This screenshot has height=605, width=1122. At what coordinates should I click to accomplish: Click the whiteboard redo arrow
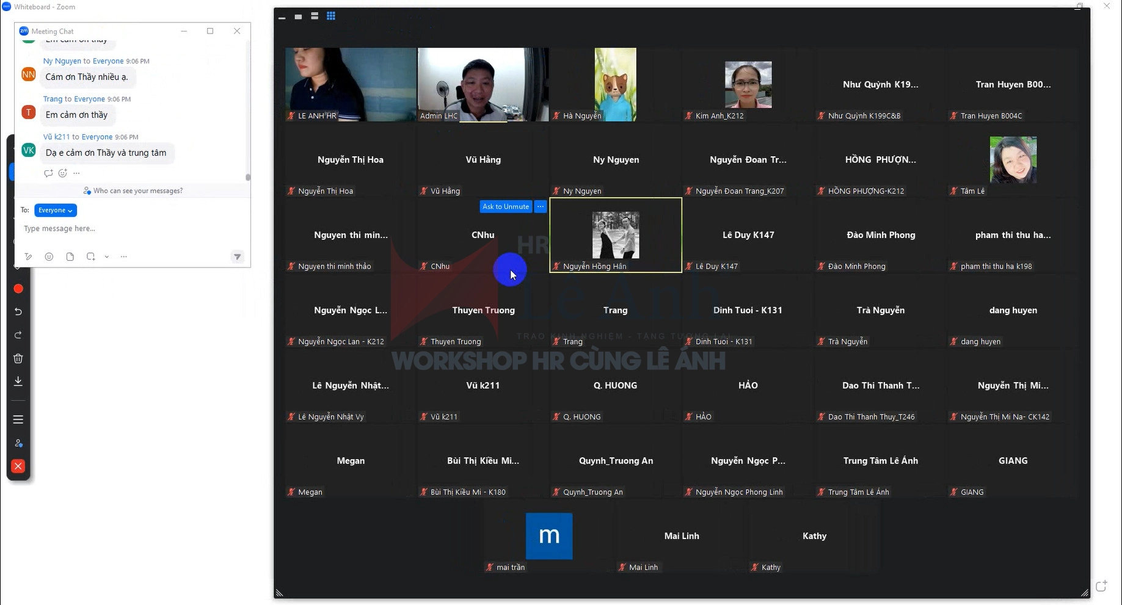(18, 335)
